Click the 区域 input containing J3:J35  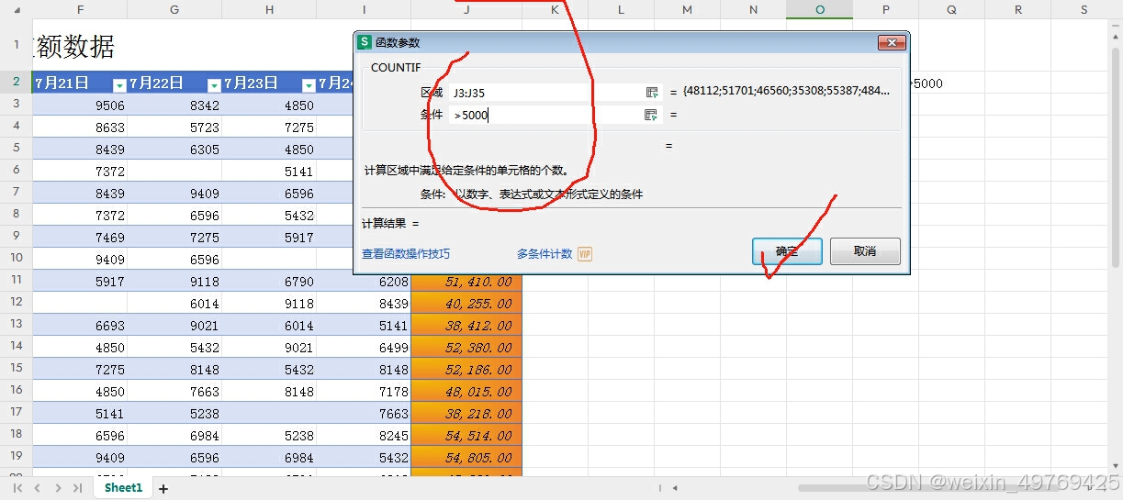click(547, 93)
